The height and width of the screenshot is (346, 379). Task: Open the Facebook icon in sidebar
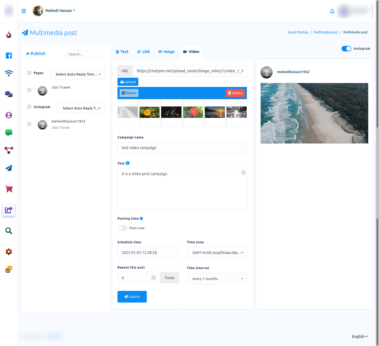(9, 56)
